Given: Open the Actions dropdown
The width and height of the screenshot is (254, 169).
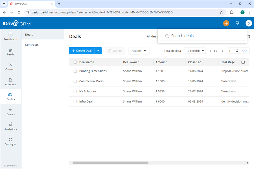Looking at the screenshot, I should [139, 51].
